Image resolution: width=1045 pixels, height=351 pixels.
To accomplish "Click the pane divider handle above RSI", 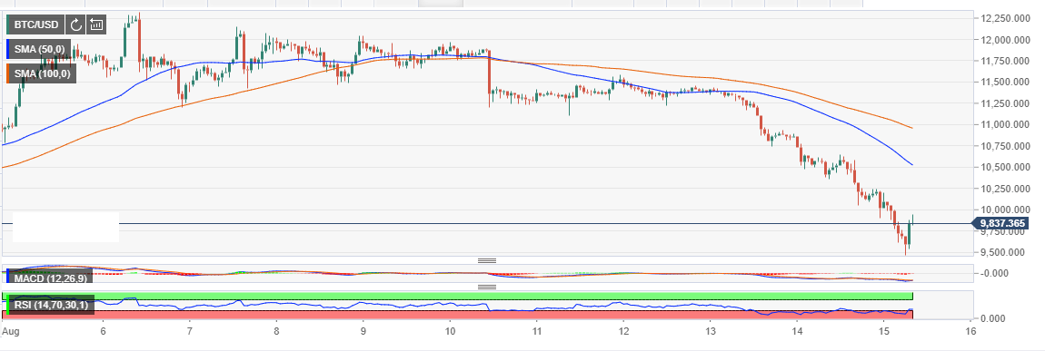I will coord(487,288).
